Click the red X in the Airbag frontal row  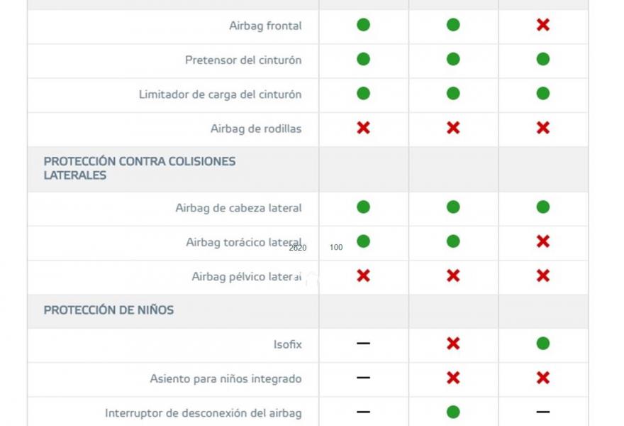542,26
